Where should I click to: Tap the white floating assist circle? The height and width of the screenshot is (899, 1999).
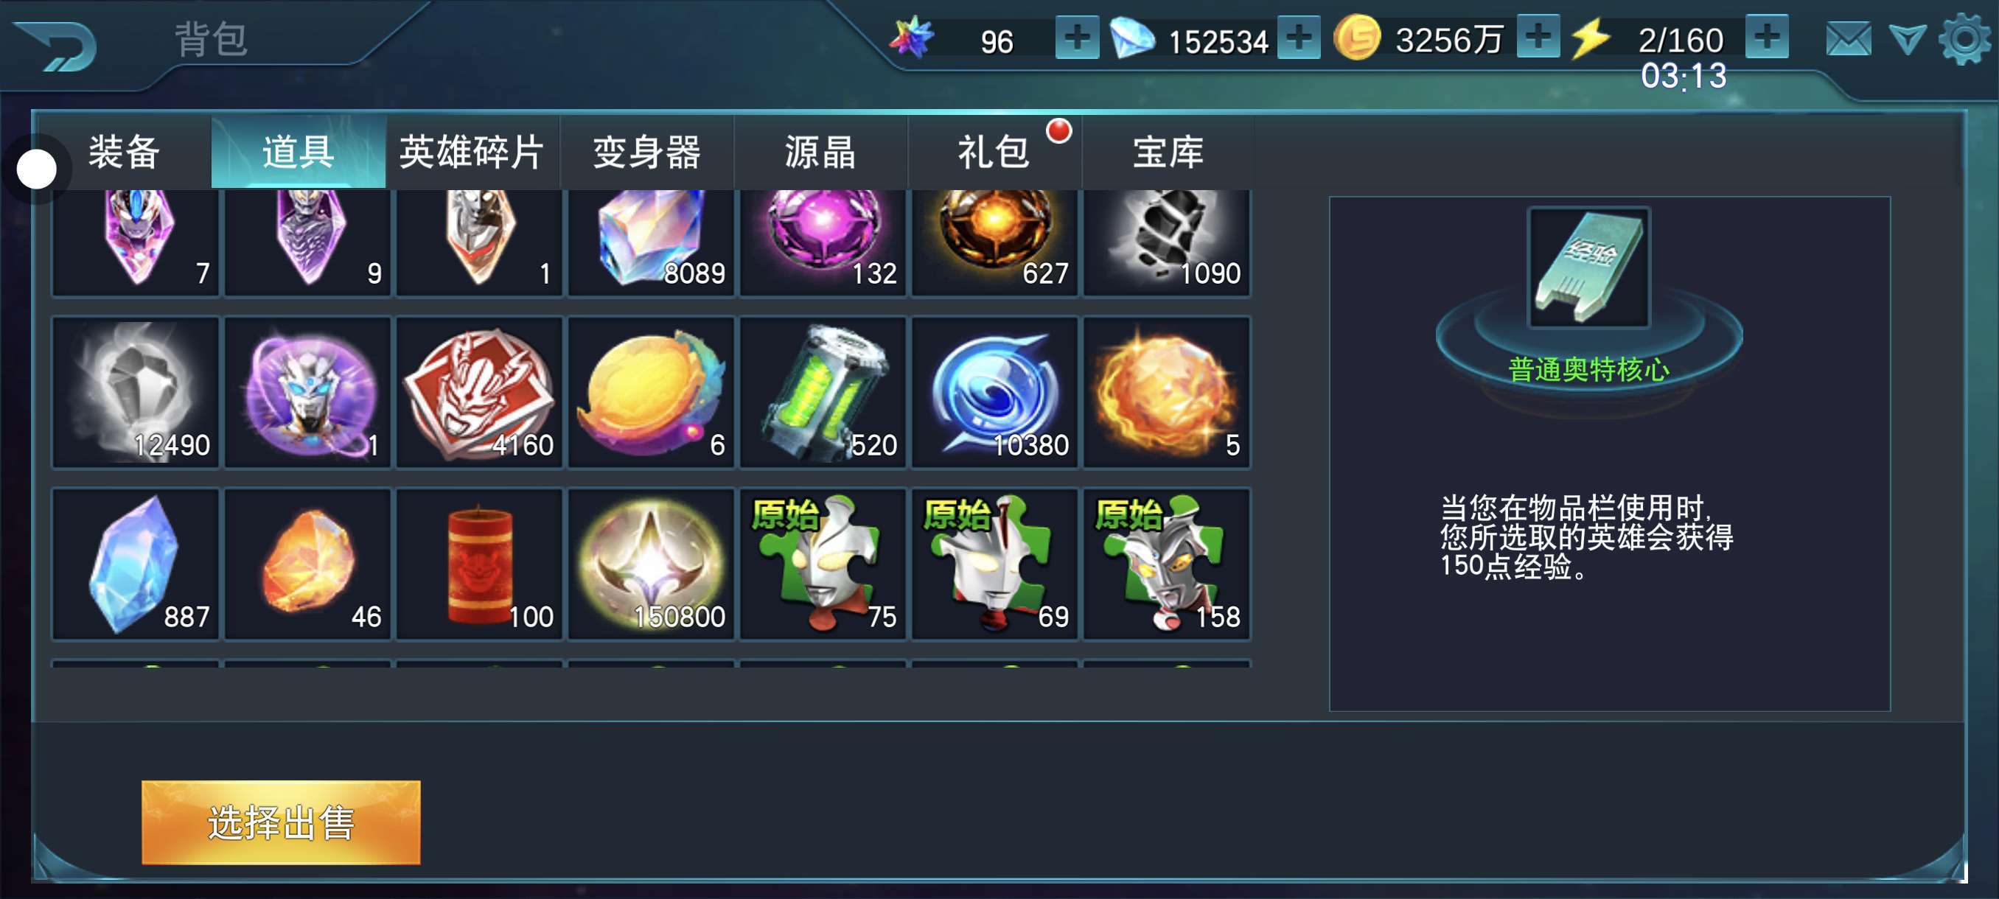(36, 169)
